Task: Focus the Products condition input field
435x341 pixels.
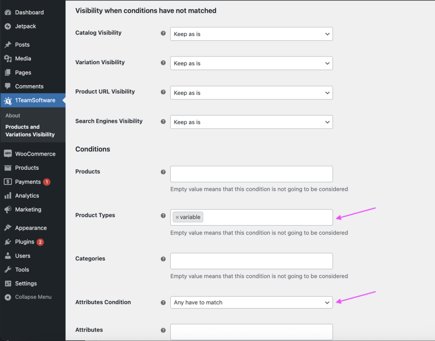Action: [x=251, y=174]
